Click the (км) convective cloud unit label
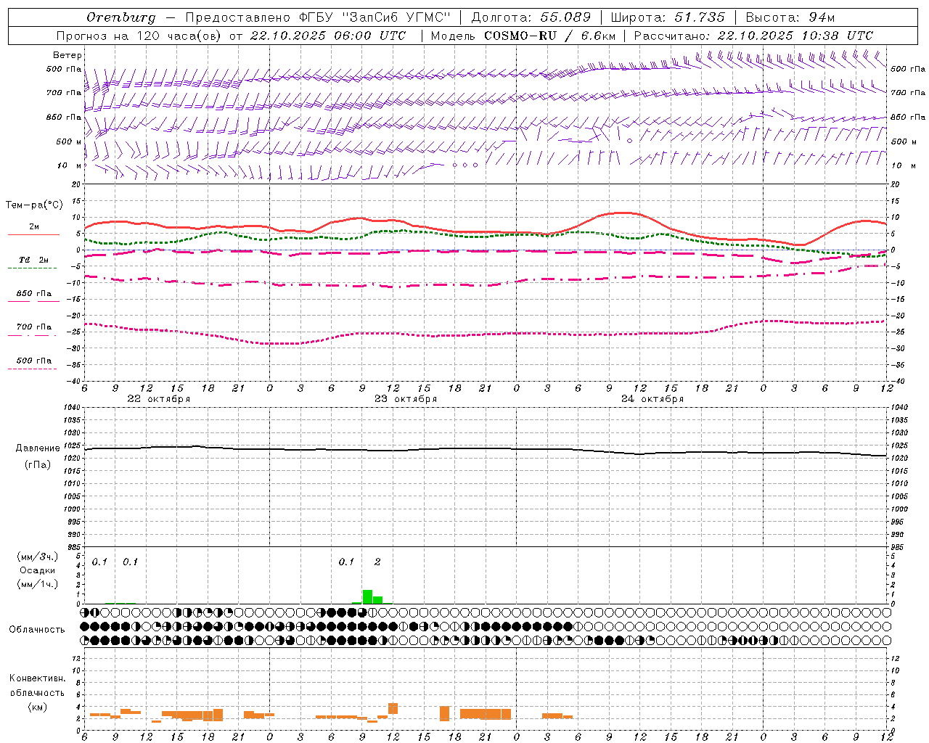 click(x=37, y=707)
